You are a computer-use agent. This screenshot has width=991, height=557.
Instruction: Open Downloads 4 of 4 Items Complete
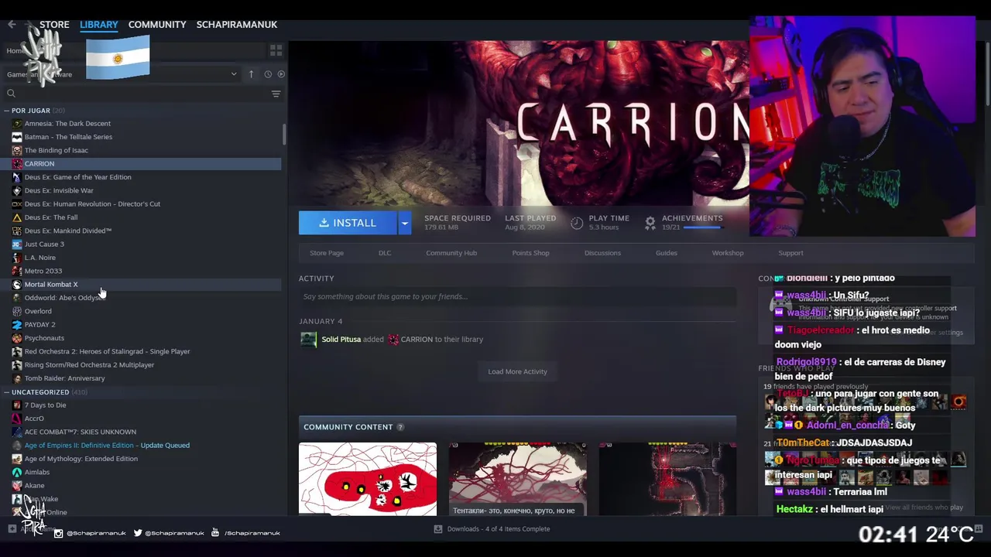click(x=498, y=529)
